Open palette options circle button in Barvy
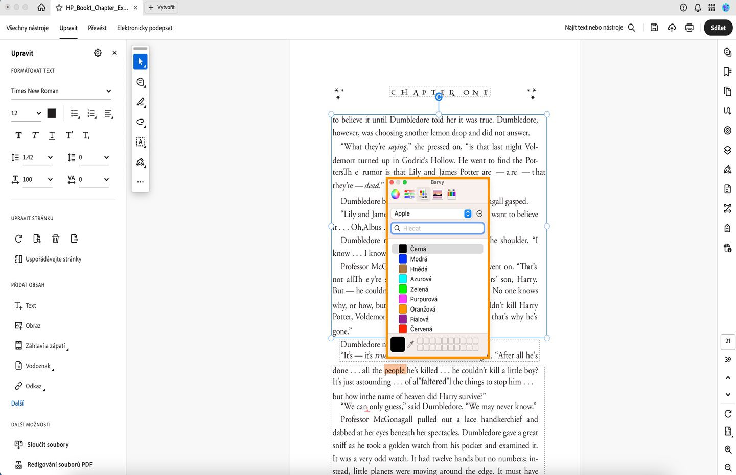This screenshot has height=475, width=736. [x=479, y=213]
